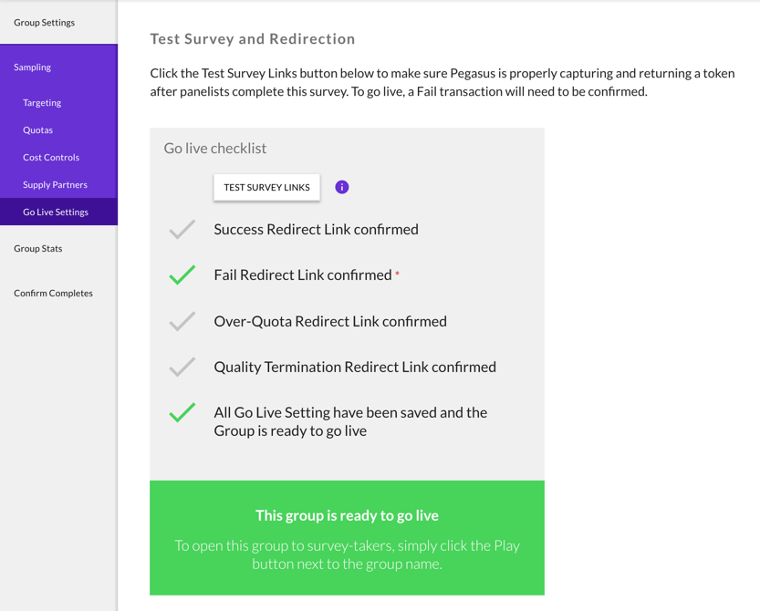Select the Go Live Settings sub-item
This screenshot has height=611, width=760.
click(x=56, y=212)
